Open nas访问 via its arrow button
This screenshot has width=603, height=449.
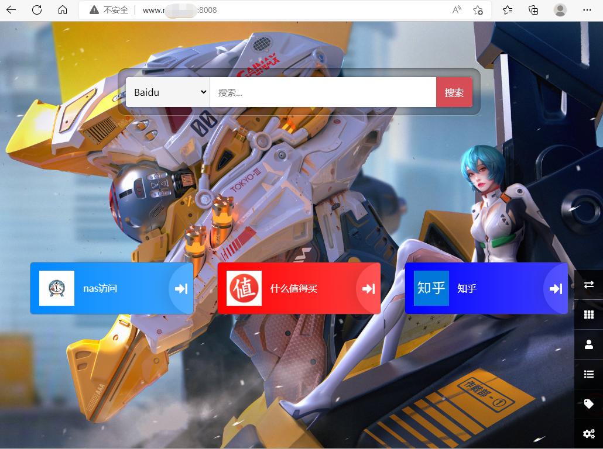(181, 288)
